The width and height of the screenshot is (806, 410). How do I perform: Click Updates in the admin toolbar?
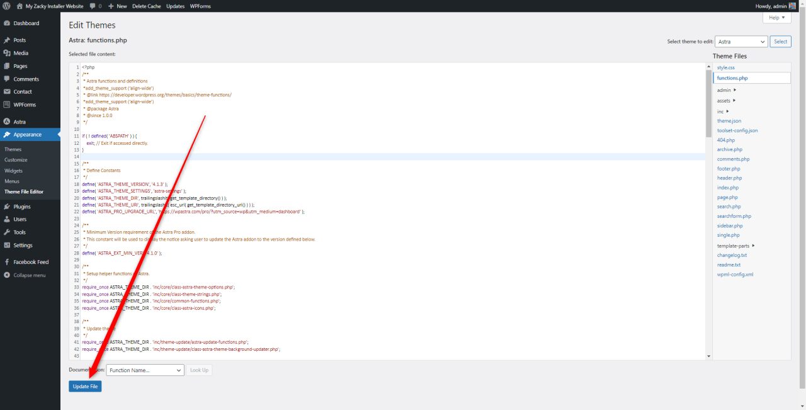175,6
